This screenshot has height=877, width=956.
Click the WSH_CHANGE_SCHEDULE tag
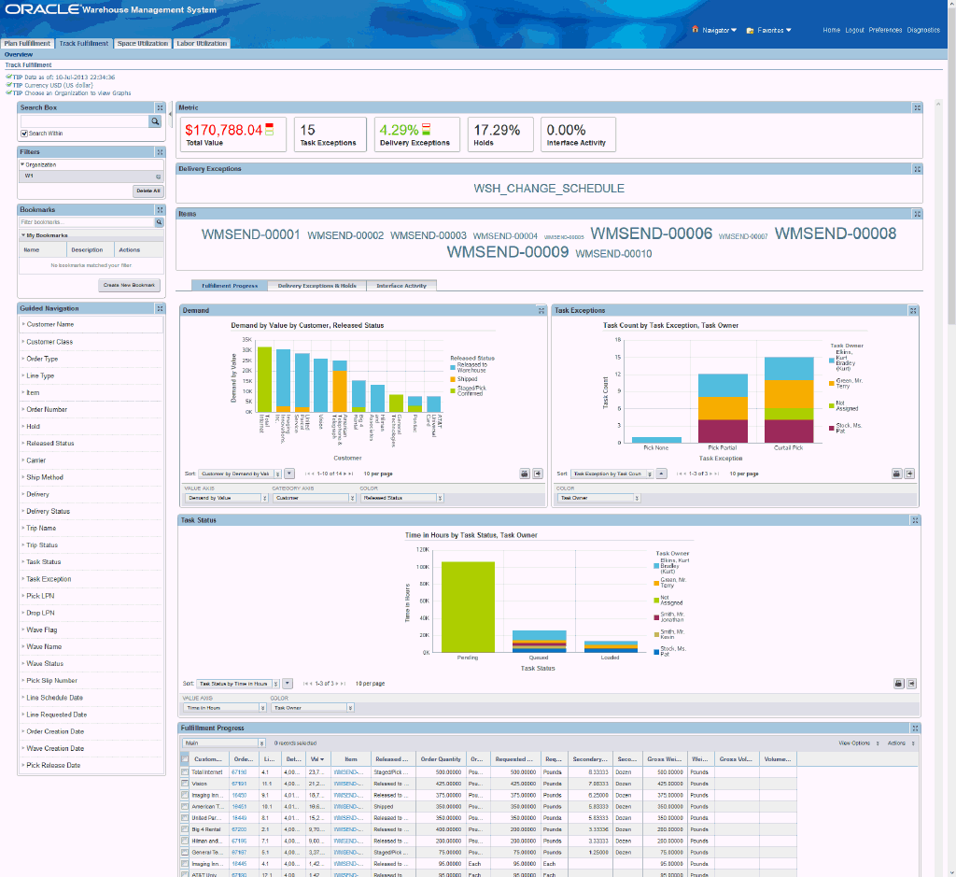pos(549,189)
